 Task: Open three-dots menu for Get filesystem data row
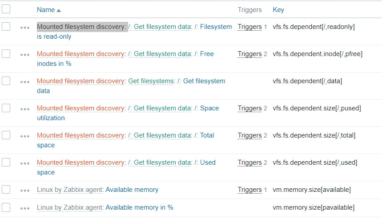(x=25, y=81)
